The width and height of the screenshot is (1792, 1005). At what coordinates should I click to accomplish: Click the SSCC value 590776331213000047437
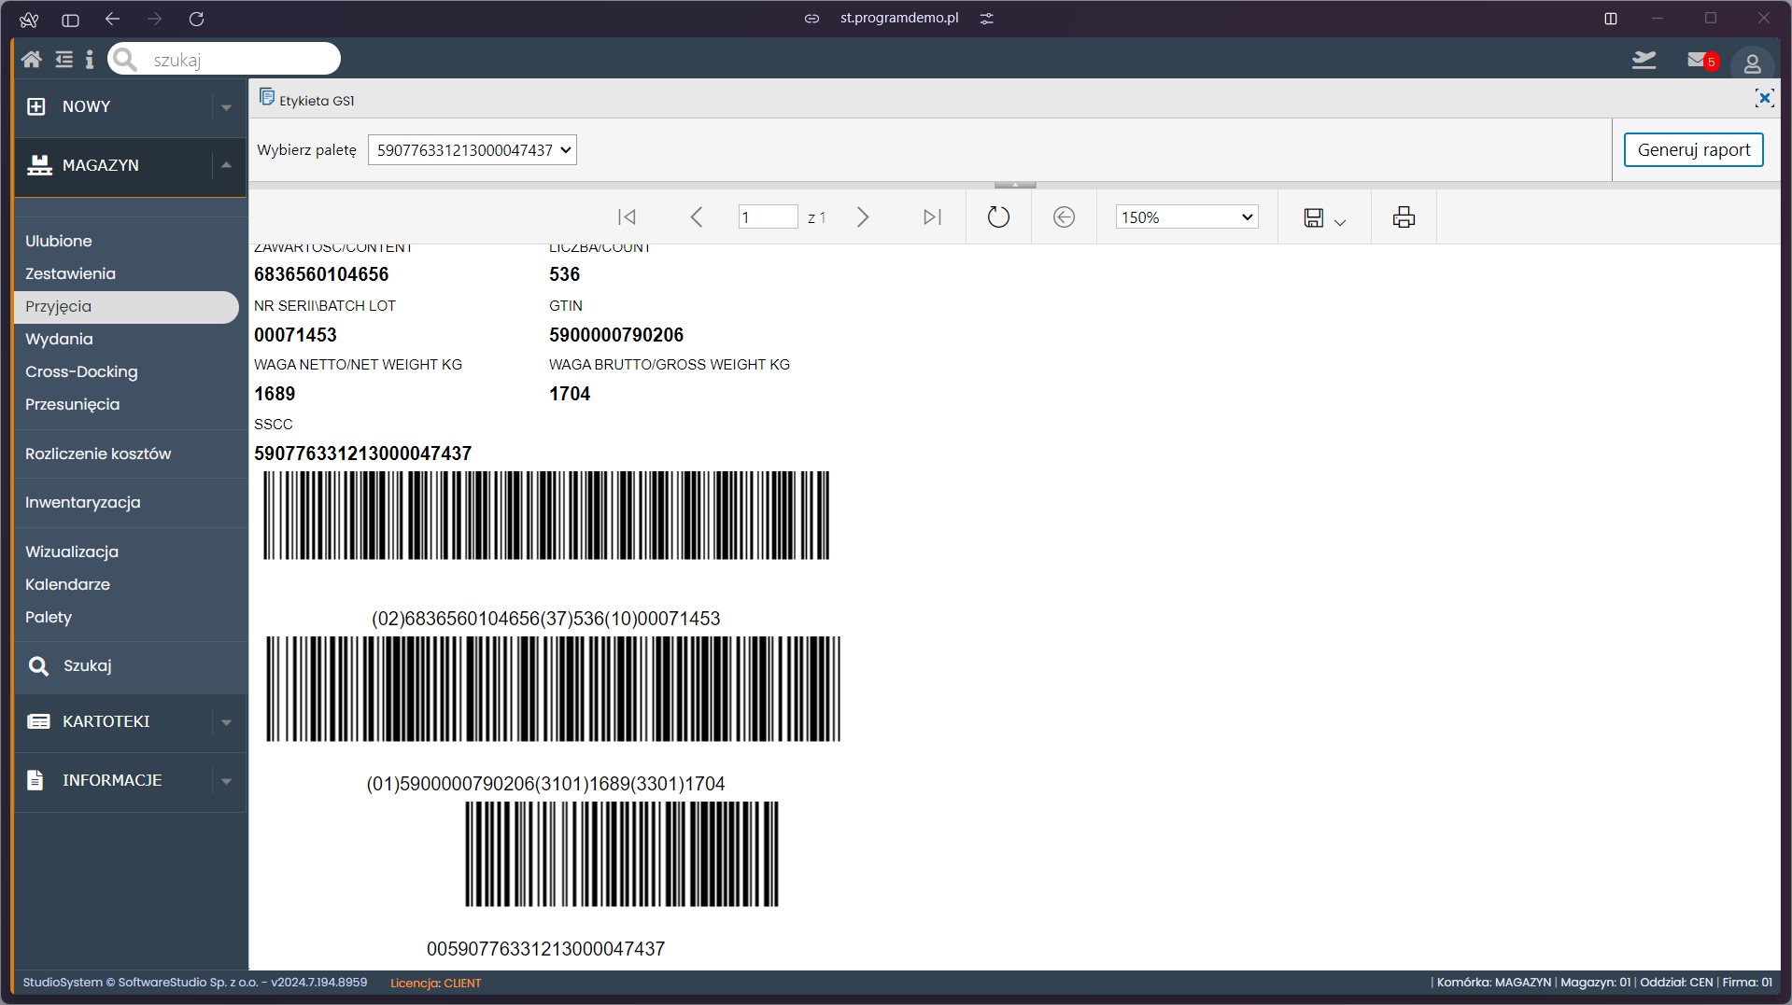click(362, 454)
